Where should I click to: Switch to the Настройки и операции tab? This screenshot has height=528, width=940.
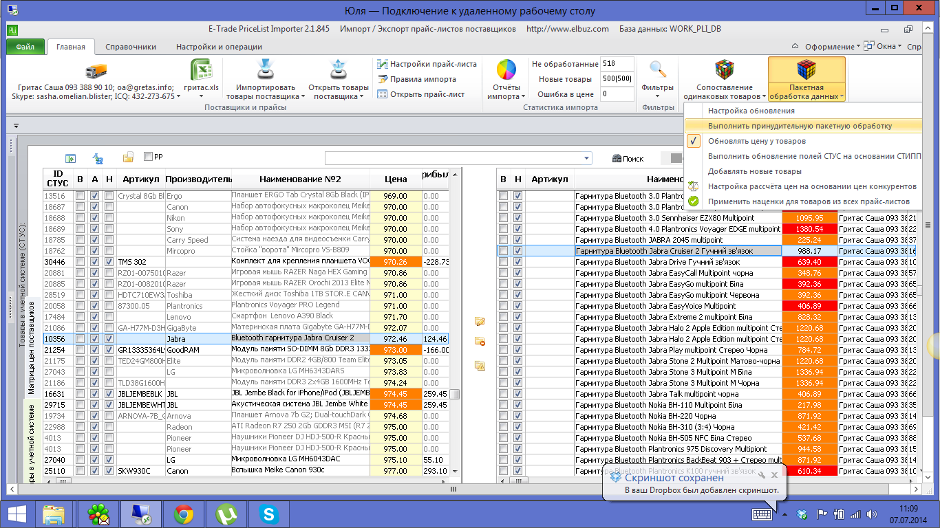(219, 47)
